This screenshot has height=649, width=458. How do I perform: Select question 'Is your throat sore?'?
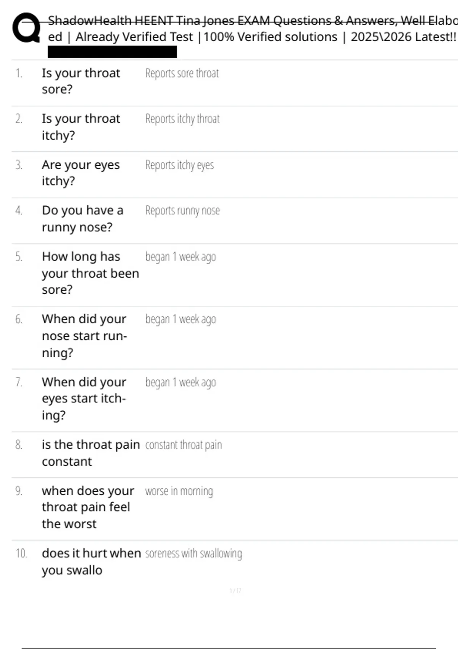81,81
